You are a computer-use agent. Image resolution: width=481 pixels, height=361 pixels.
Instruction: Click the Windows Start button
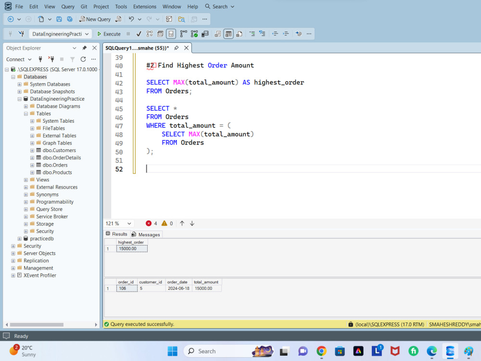(x=172, y=351)
